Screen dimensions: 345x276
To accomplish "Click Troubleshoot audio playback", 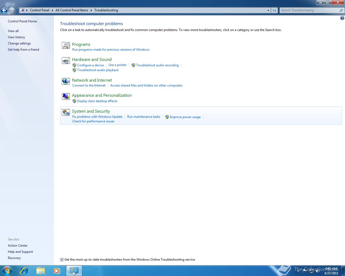I will click(98, 70).
